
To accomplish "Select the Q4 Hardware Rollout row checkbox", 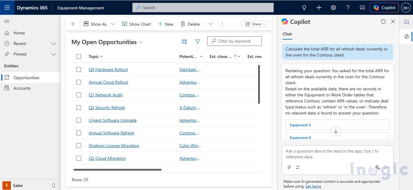I will pos(79,69).
